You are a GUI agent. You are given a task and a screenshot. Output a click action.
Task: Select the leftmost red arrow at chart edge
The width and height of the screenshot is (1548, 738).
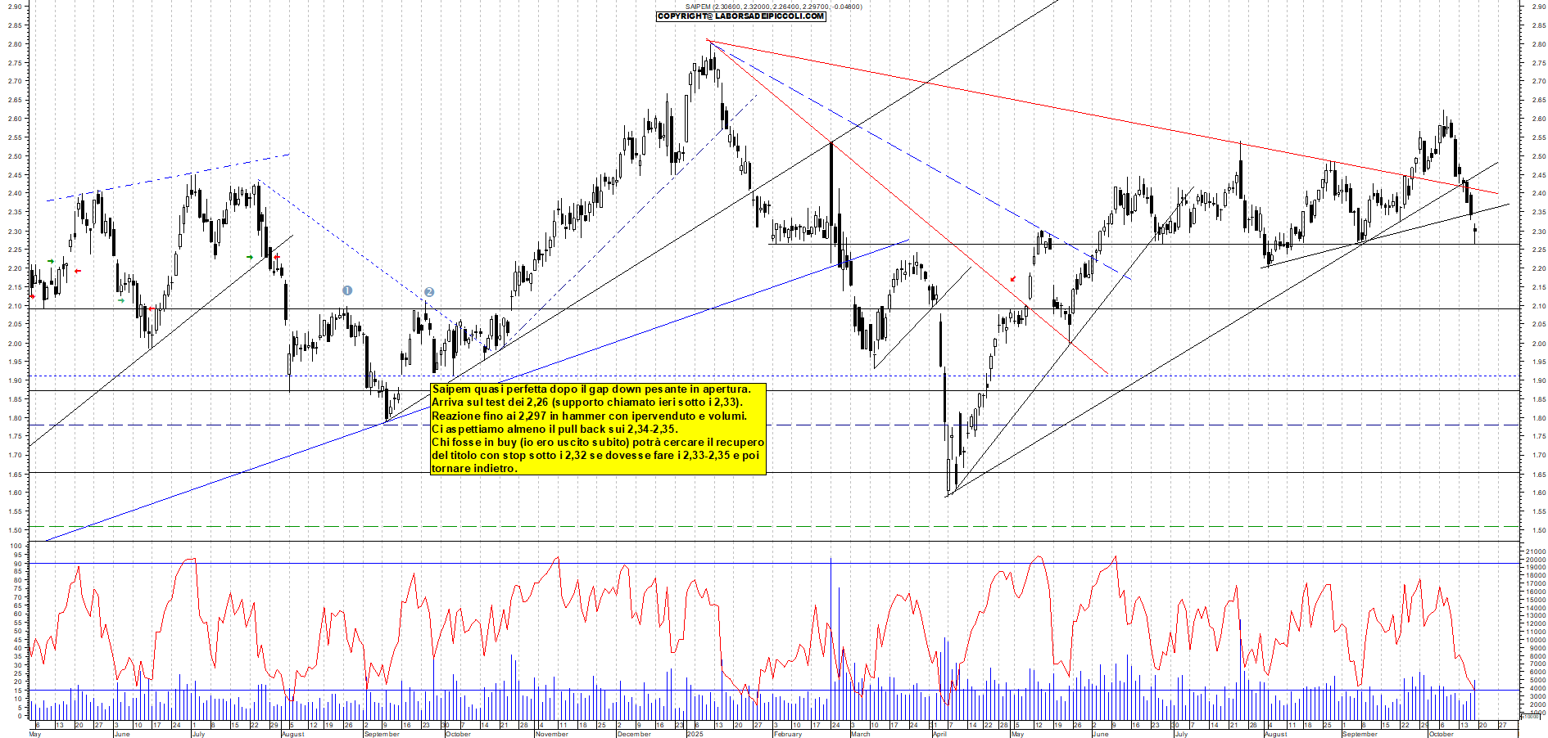click(32, 296)
